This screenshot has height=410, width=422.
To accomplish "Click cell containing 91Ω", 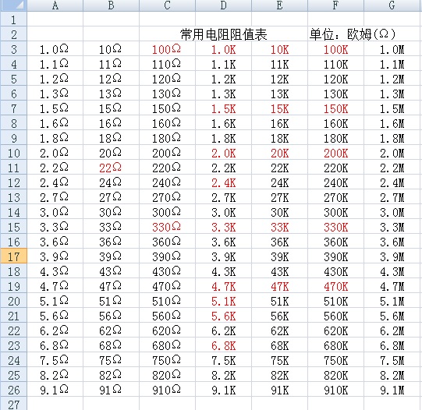I will pos(110,390).
